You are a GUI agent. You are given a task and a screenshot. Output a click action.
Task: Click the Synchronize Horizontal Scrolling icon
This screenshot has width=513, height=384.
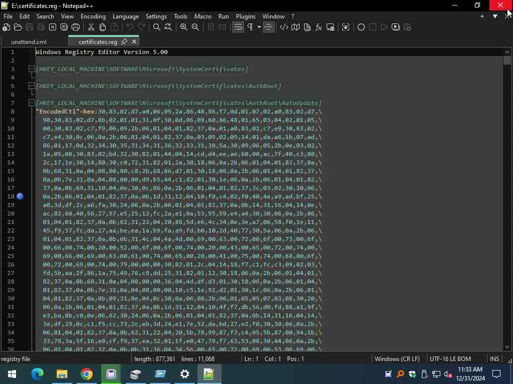point(222,27)
